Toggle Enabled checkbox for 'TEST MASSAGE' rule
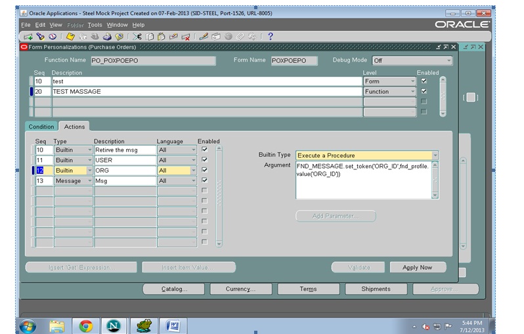524x334 pixels. [424, 91]
